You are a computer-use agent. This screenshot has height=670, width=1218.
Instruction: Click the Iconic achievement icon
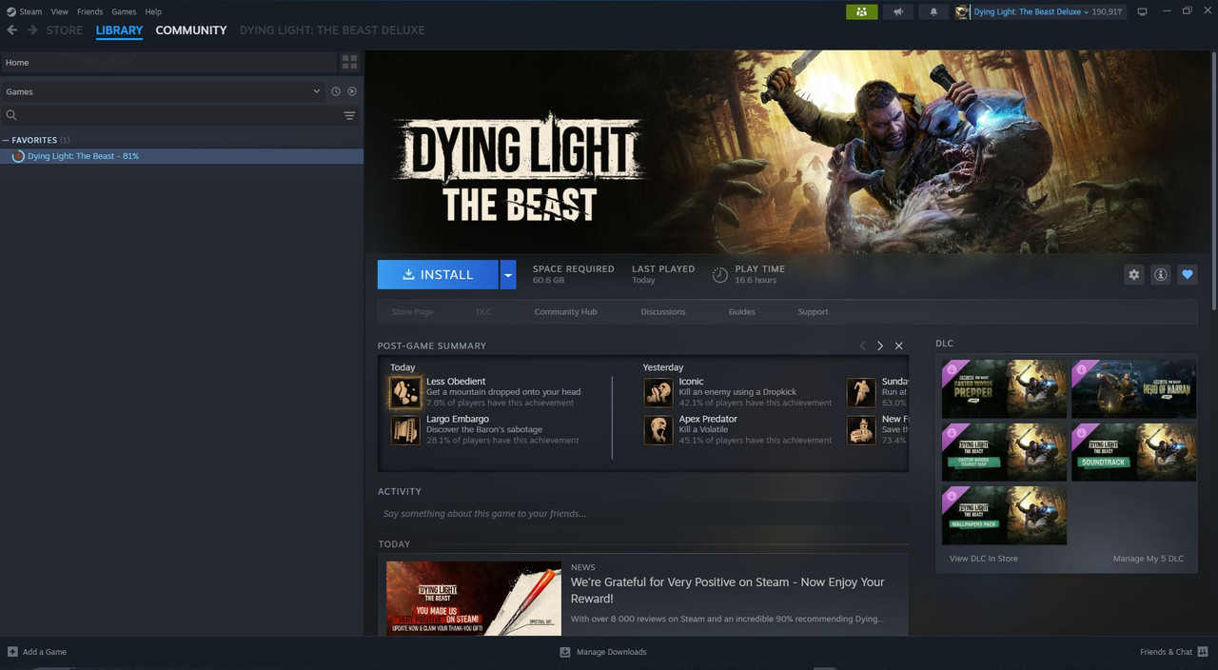point(658,392)
